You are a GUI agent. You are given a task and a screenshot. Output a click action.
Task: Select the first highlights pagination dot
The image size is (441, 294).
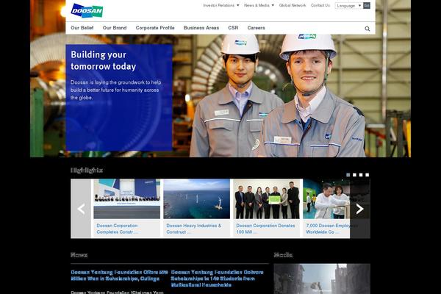[348, 175]
